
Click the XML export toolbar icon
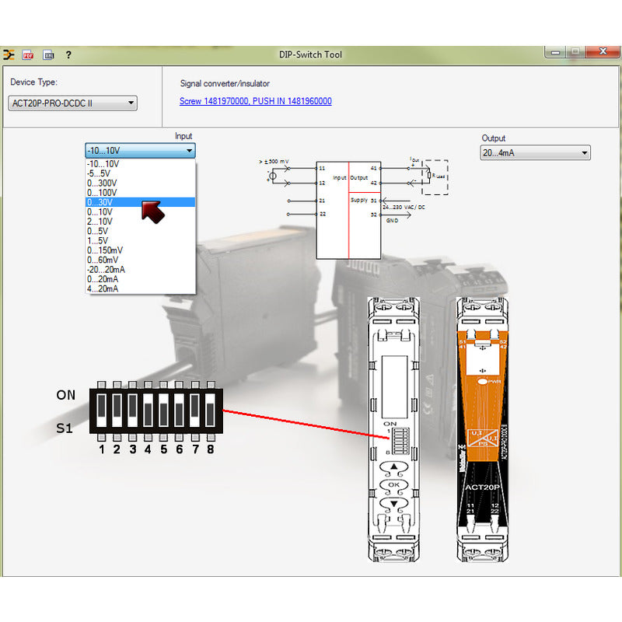tap(48, 54)
